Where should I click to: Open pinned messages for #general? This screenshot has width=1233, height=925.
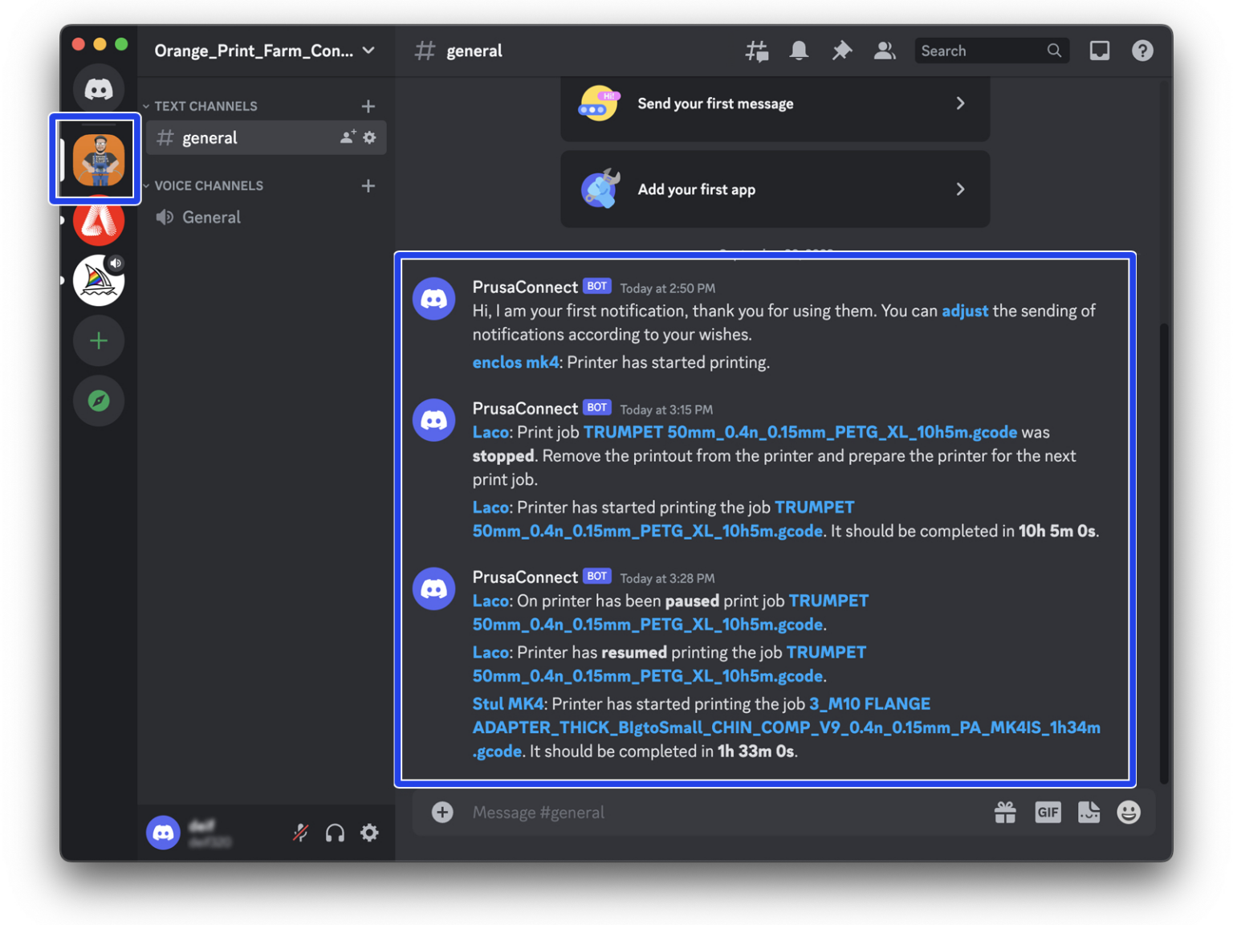point(841,50)
